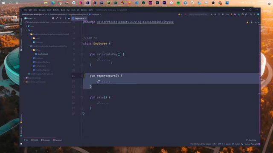Toggle fold end marker on line 17

(82, 108)
